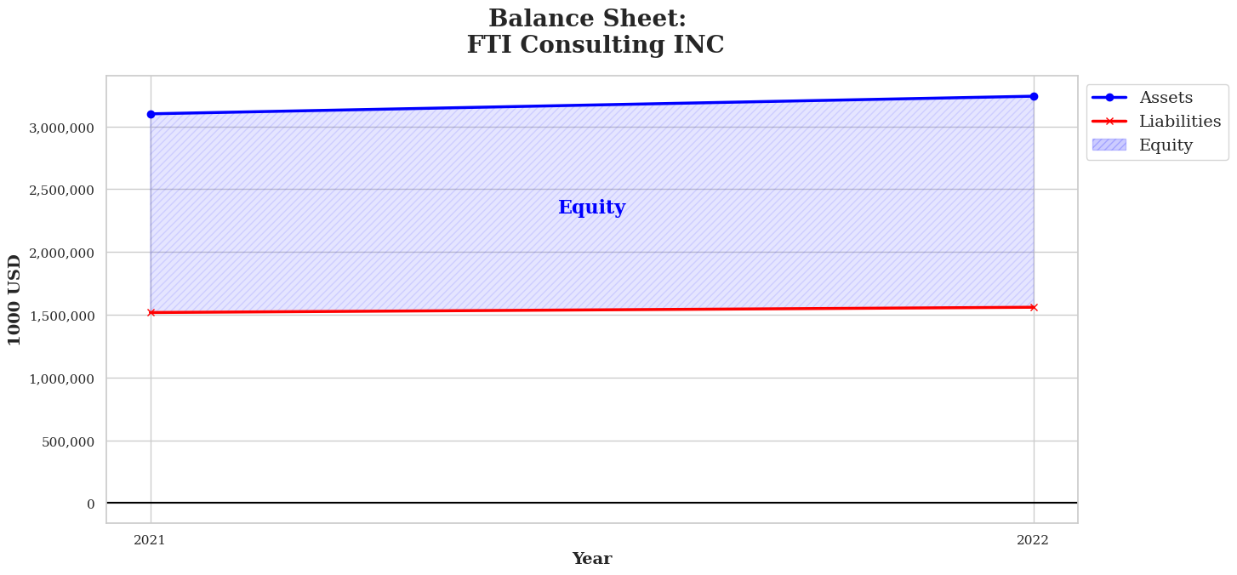The height and width of the screenshot is (575, 1237).
Task: Click the Year x-axis title
Action: 591,559
